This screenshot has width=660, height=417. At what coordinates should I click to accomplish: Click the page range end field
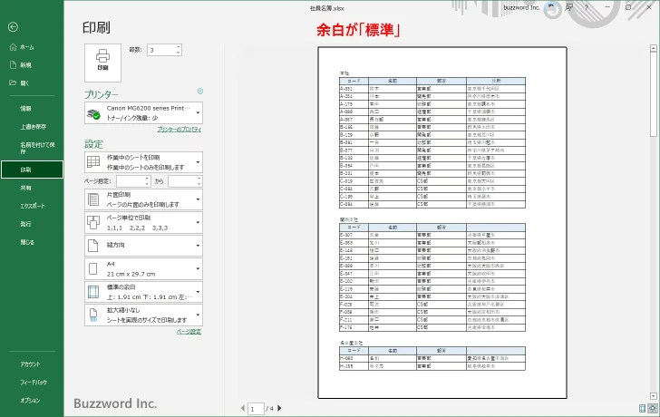point(182,181)
